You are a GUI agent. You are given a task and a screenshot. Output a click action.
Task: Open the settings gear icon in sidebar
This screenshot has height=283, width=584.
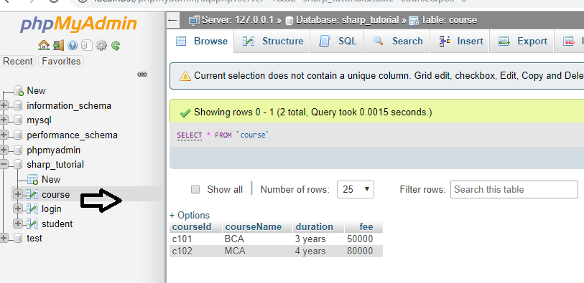click(x=101, y=46)
